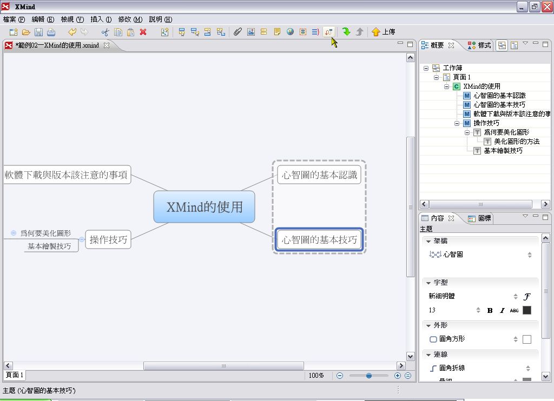The width and height of the screenshot is (554, 401).
Task: Click the label icon next to the image icon
Action: (x=263, y=32)
